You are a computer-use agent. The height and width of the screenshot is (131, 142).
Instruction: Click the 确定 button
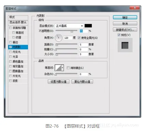point(125,17)
